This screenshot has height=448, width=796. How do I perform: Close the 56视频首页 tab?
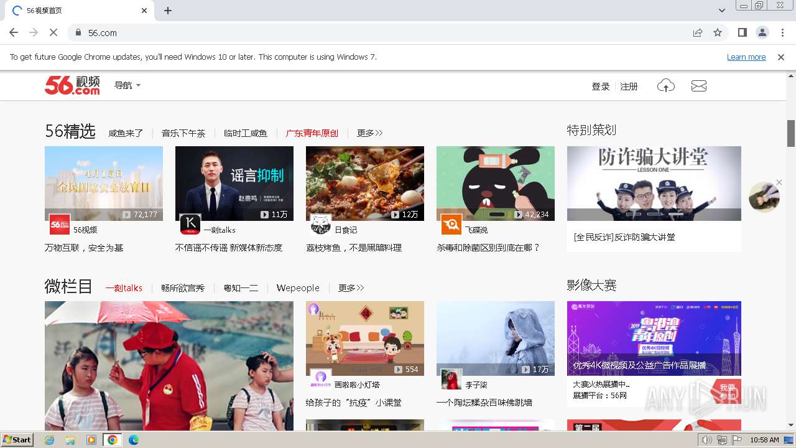click(144, 11)
